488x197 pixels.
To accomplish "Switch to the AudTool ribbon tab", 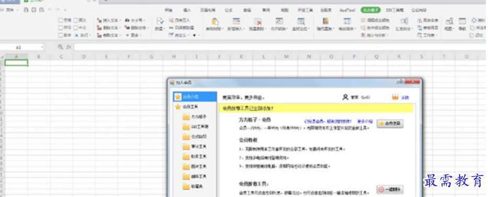I will click(x=347, y=10).
